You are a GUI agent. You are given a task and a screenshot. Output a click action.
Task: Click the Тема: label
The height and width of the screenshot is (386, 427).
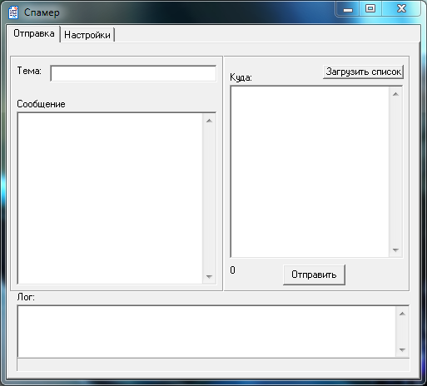click(29, 71)
